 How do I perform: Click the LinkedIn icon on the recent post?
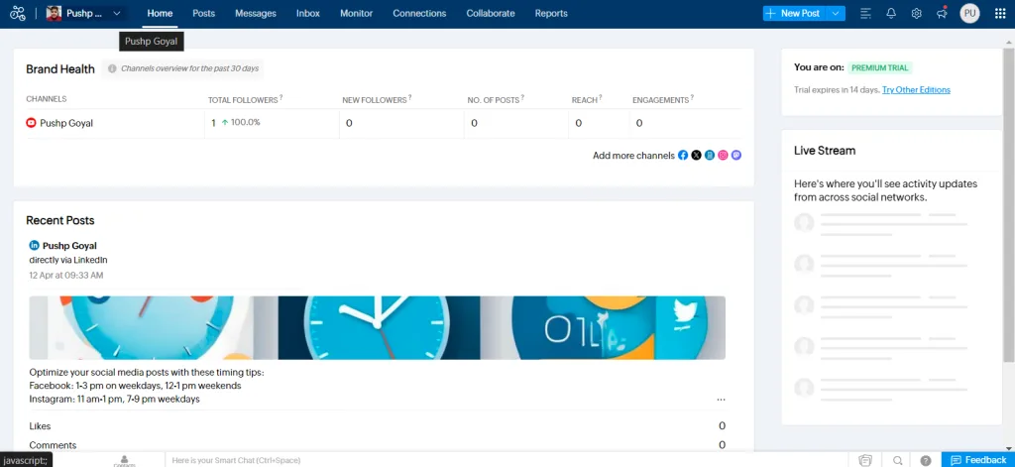coord(35,246)
